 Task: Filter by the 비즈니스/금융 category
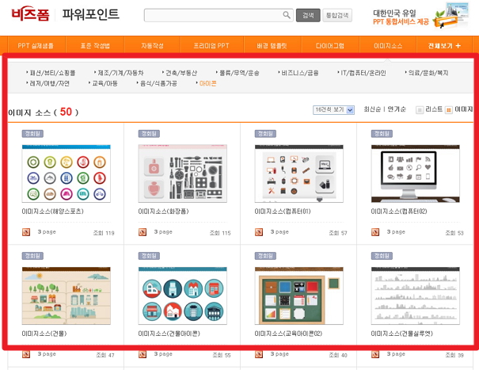[299, 72]
